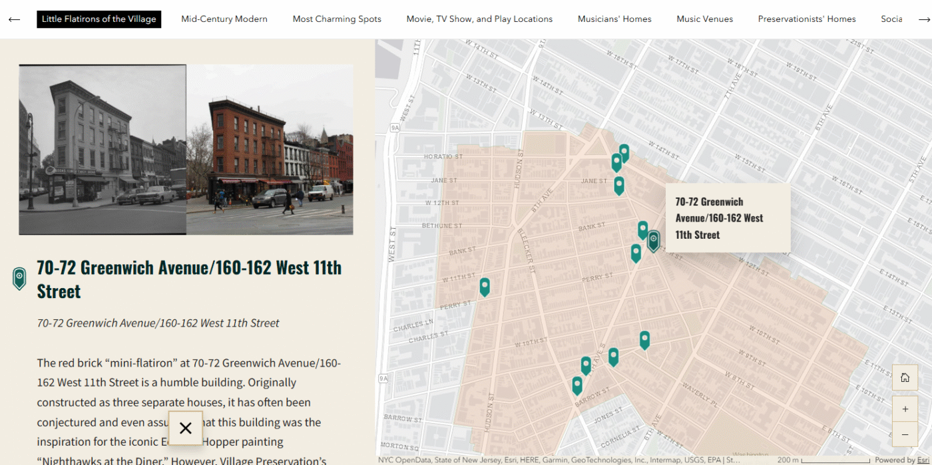
Task: Open the Preservationists' Homes tab
Action: (x=807, y=19)
